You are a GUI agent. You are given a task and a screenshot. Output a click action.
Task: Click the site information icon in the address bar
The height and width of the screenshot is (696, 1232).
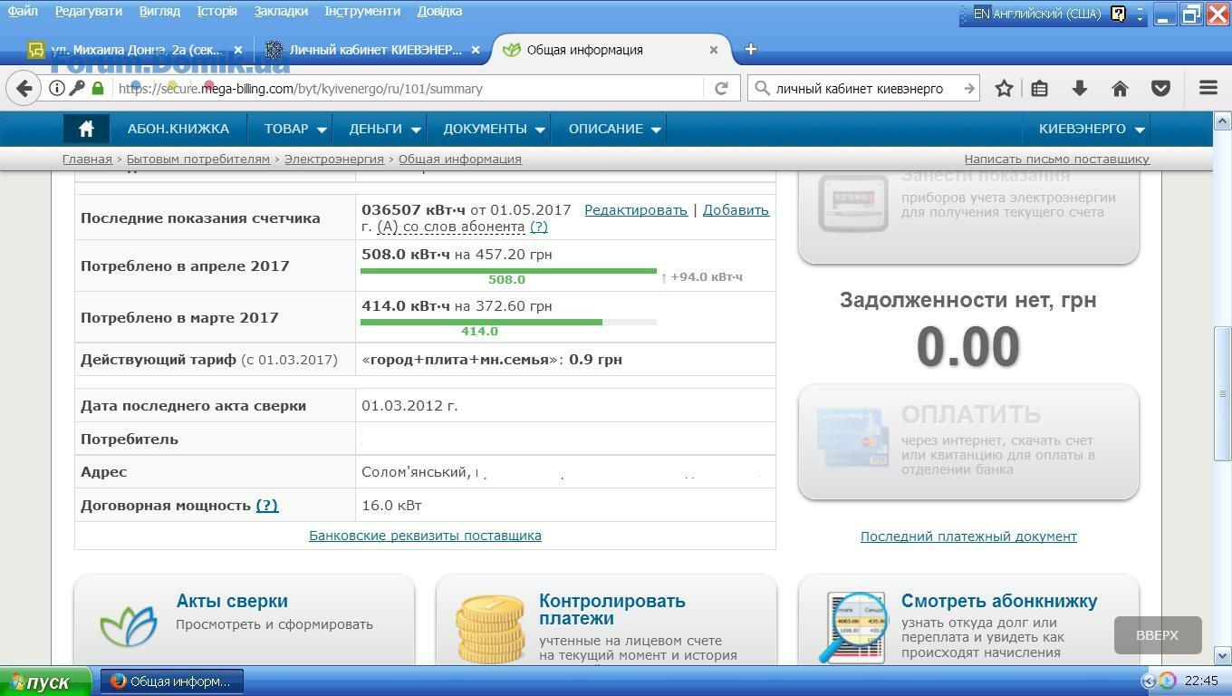pos(57,88)
